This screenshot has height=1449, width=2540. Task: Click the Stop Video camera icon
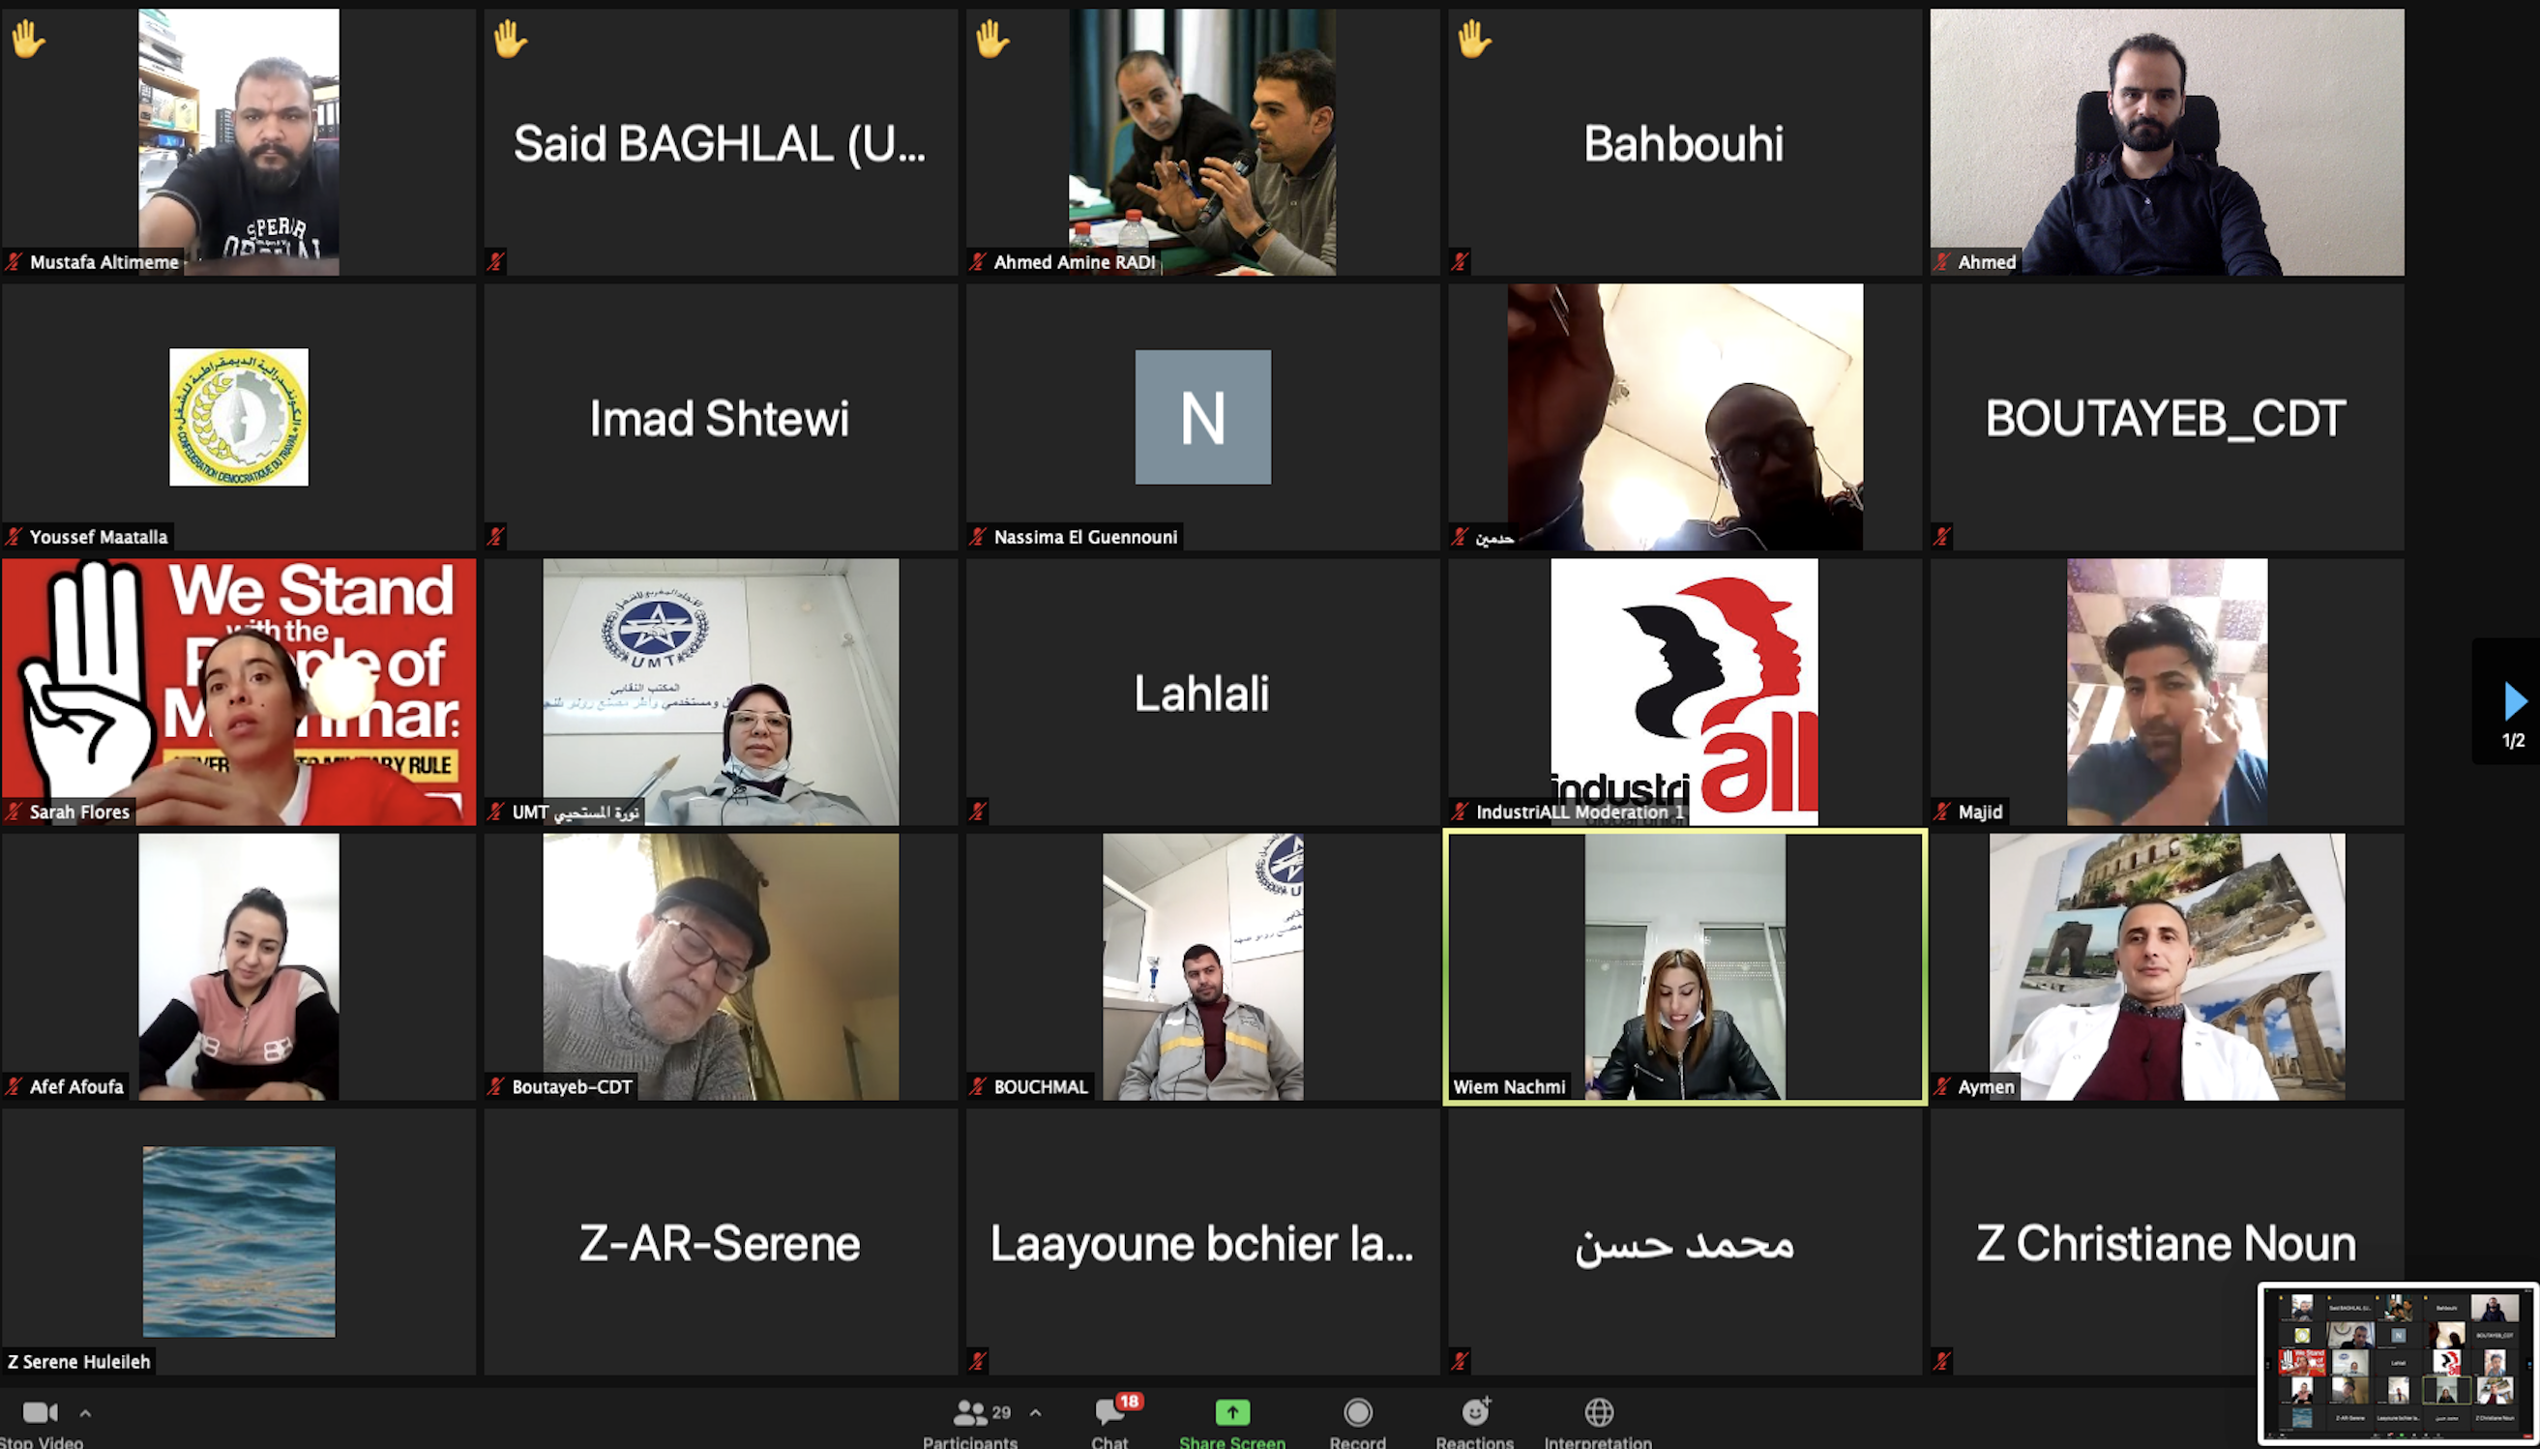click(40, 1412)
